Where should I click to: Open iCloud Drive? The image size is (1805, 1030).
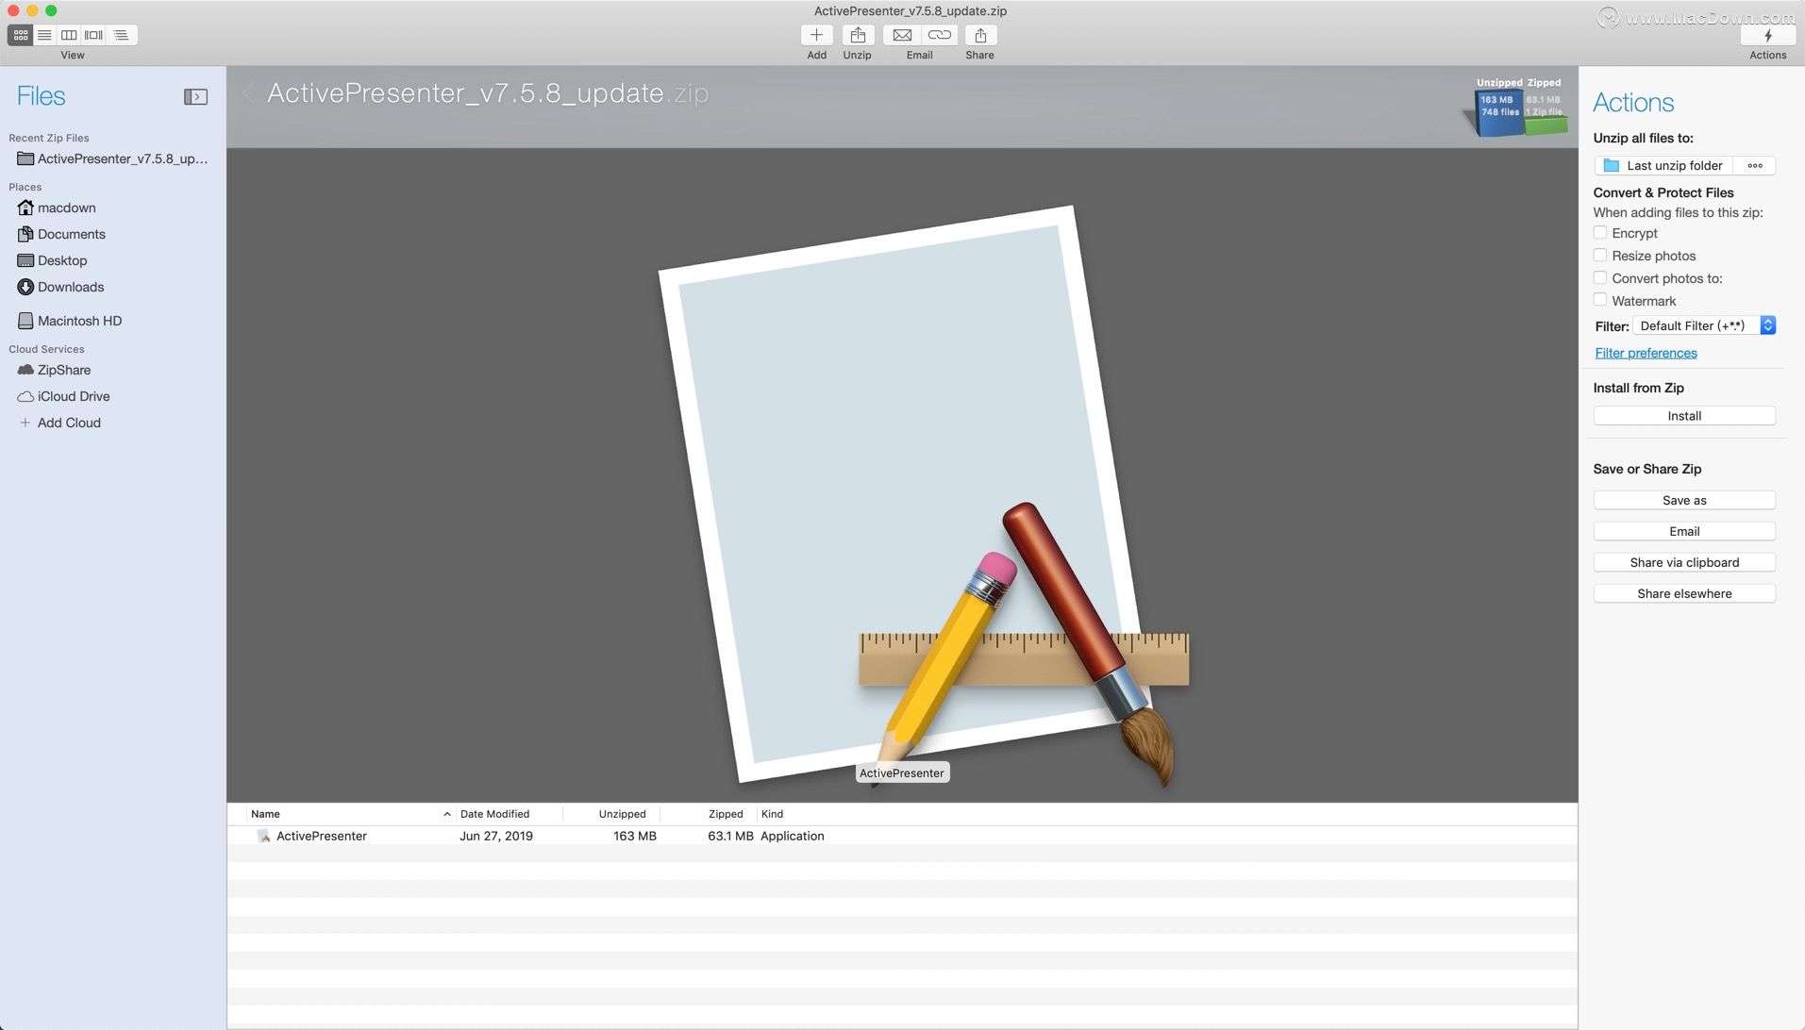point(64,396)
